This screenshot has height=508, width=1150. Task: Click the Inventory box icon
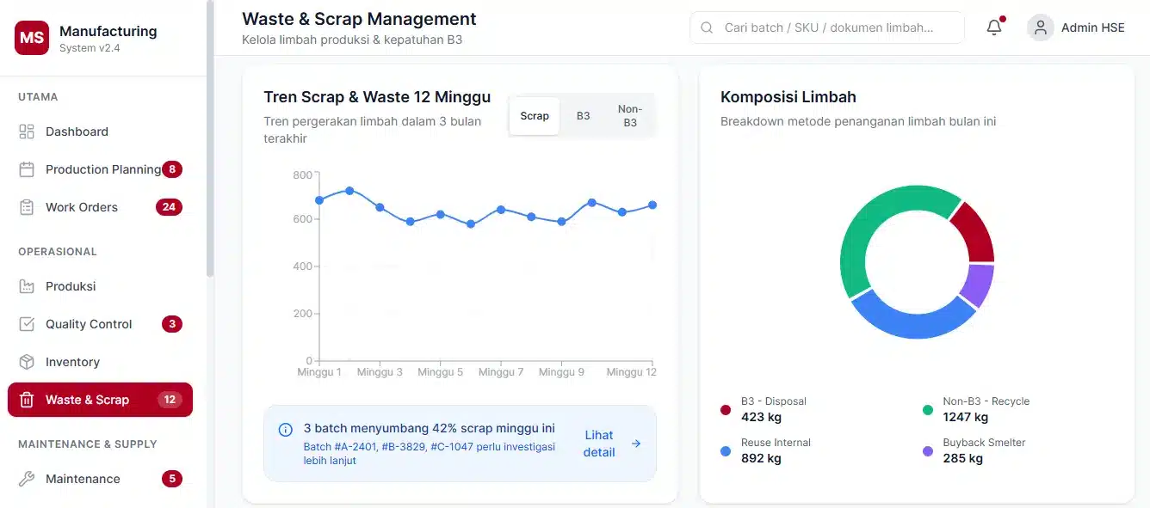coord(27,362)
